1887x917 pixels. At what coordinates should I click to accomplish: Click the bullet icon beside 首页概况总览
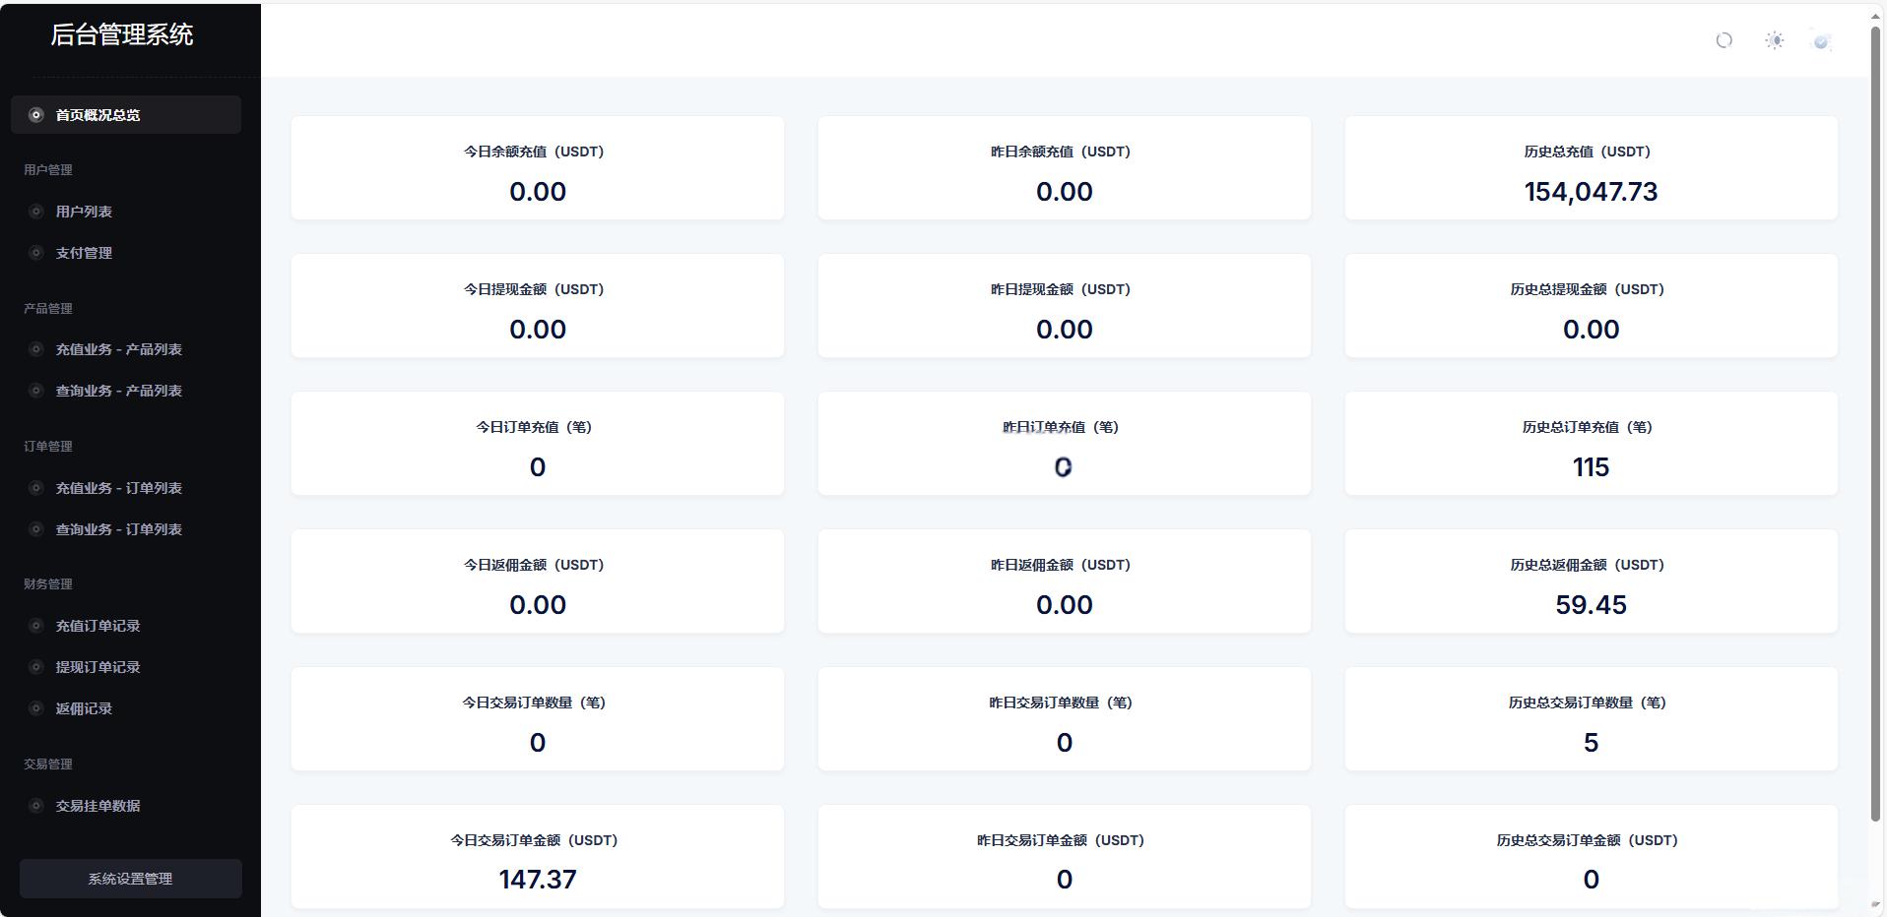point(36,115)
